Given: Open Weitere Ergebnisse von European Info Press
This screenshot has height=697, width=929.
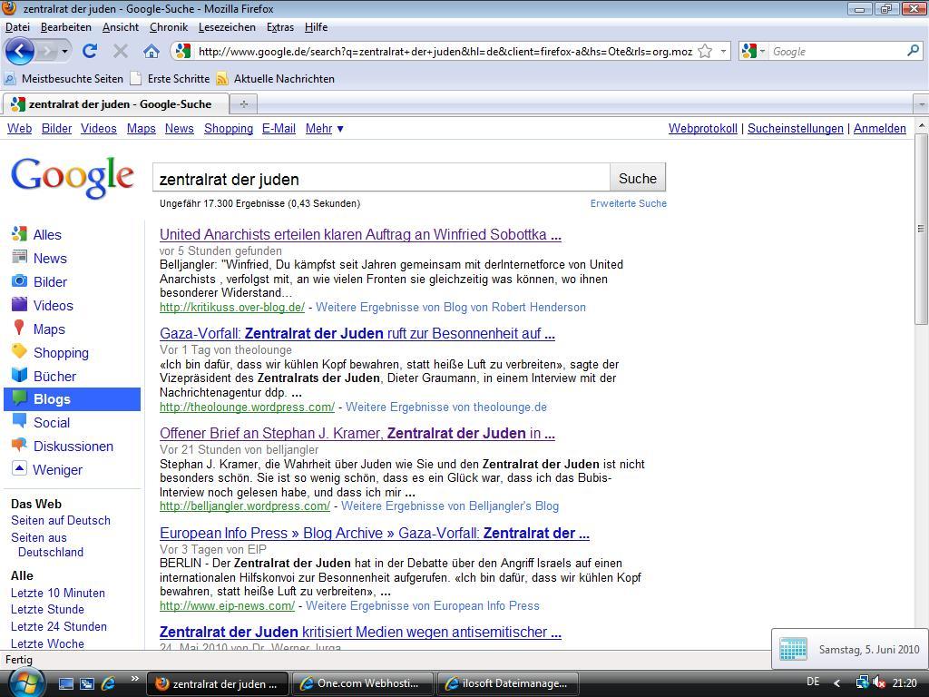Looking at the screenshot, I should point(423,605).
